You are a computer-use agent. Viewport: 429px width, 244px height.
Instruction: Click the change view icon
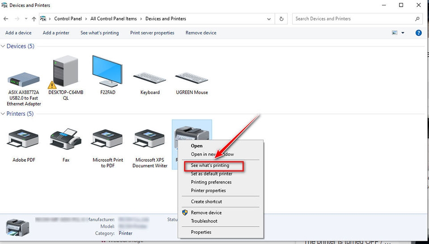[395, 33]
